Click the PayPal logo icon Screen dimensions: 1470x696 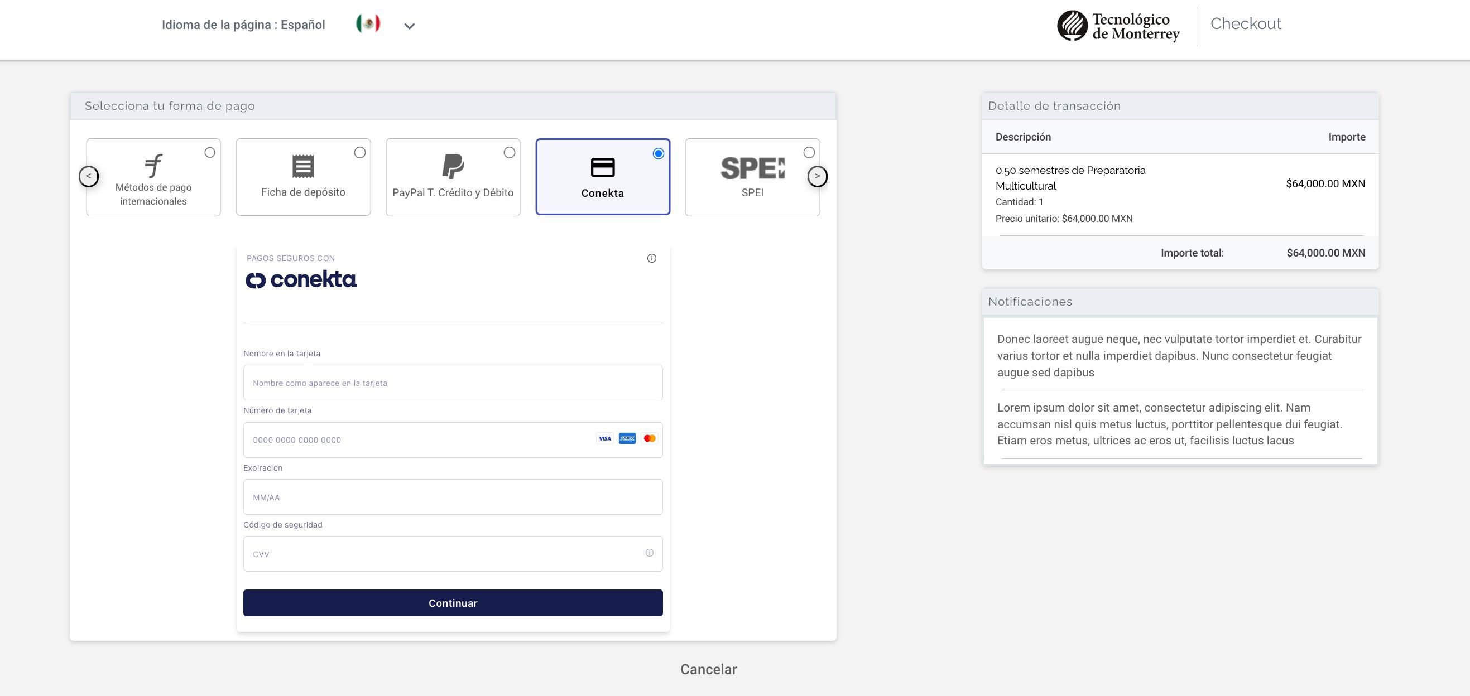453,166
